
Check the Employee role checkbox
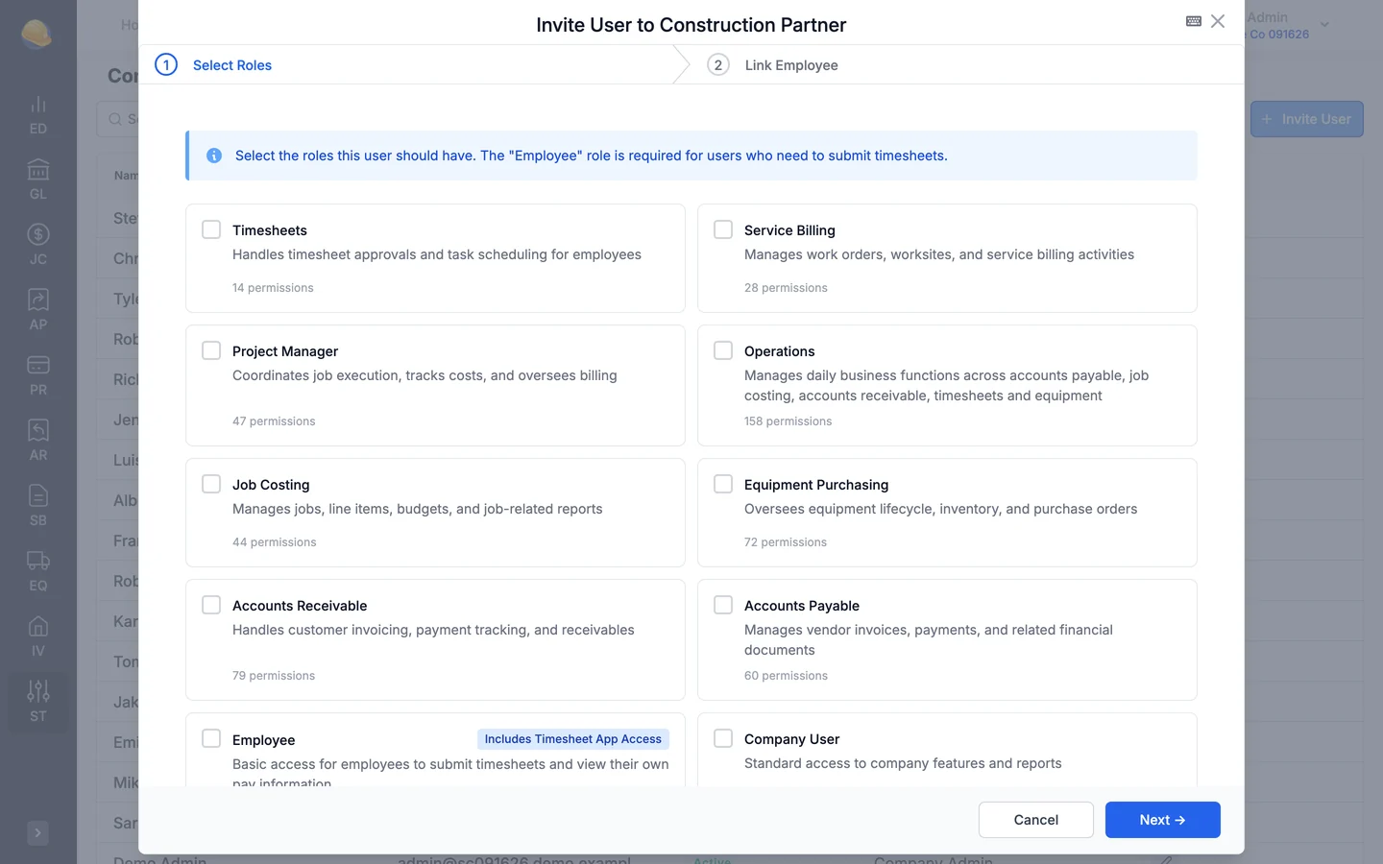(211, 738)
